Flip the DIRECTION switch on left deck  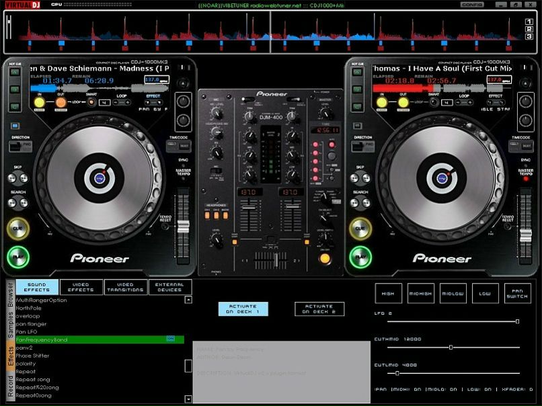[x=20, y=146]
